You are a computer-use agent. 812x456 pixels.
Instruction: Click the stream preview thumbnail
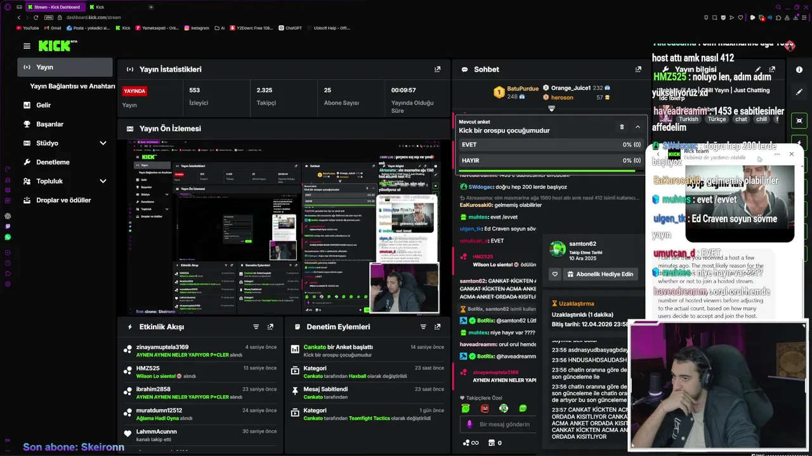click(x=284, y=227)
